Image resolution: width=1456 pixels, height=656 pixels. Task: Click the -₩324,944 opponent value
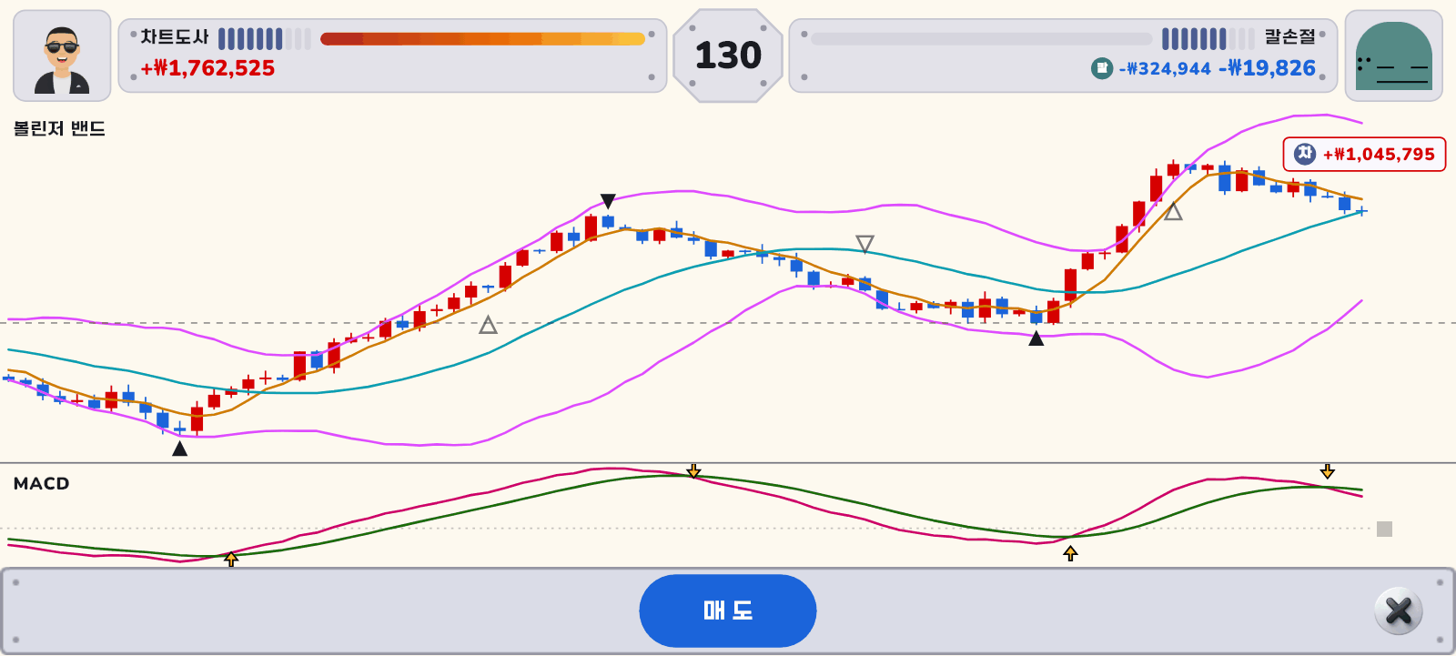1165,69
